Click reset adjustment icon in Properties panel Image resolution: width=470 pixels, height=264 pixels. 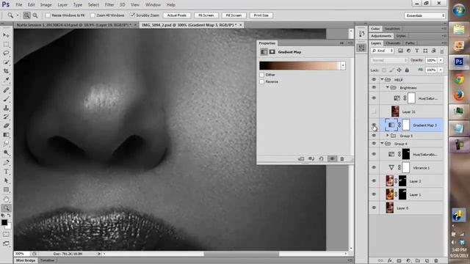coord(321,158)
